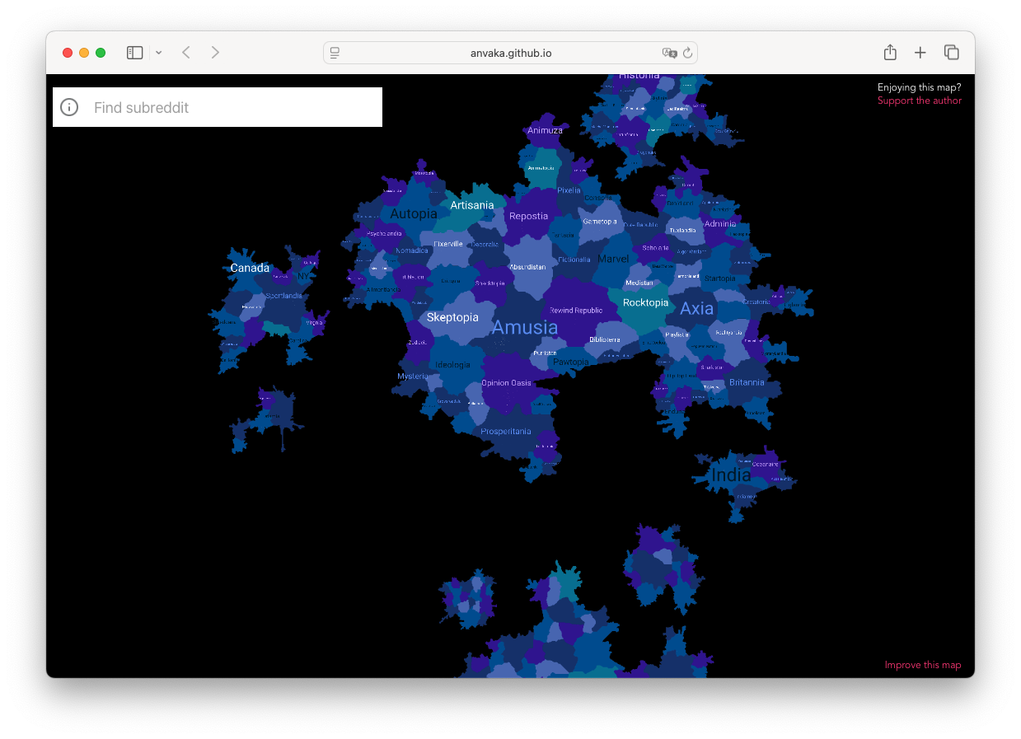
Task: Toggle the Safari sidebar button
Action: pos(135,53)
